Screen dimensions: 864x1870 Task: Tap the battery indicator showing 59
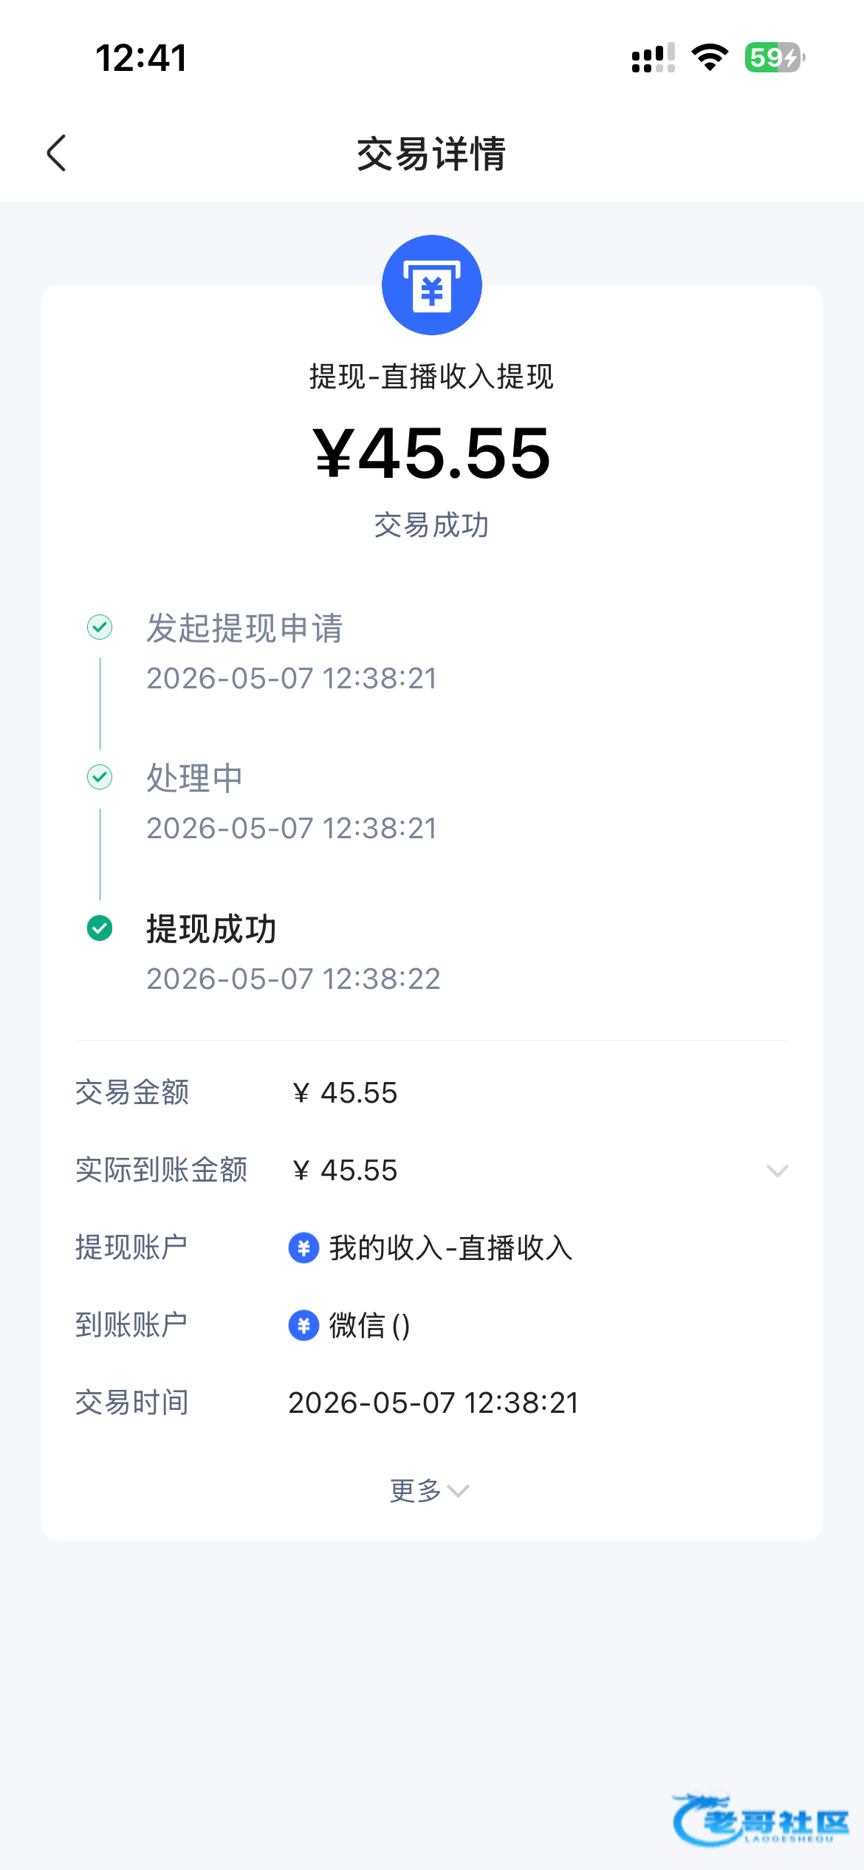click(x=775, y=58)
